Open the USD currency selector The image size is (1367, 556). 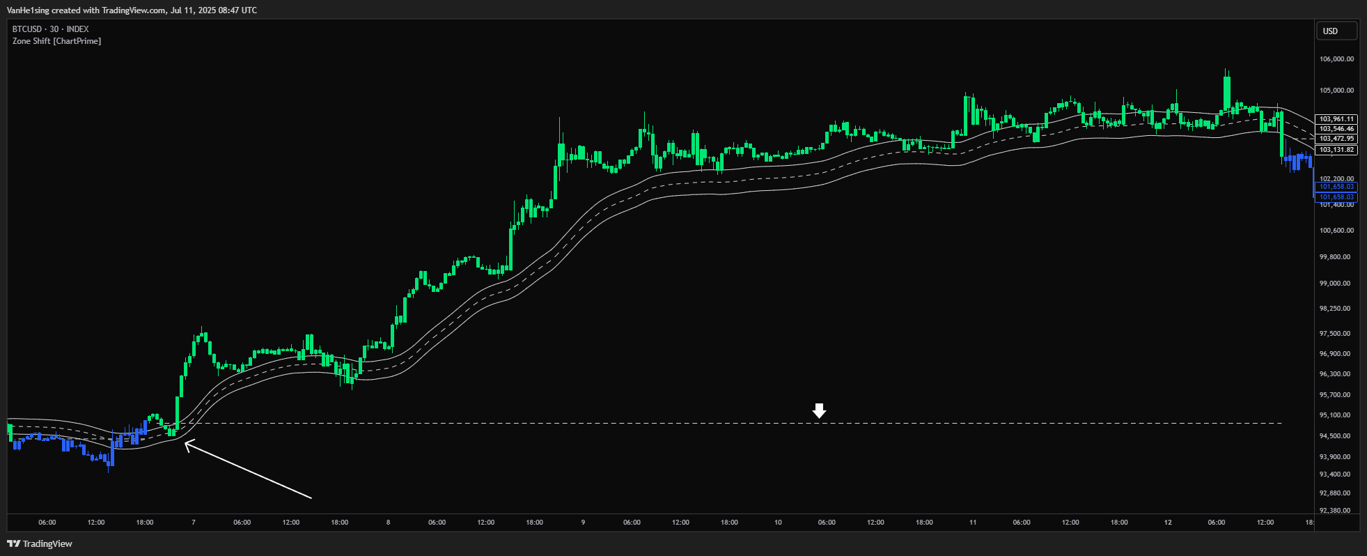pos(1336,31)
